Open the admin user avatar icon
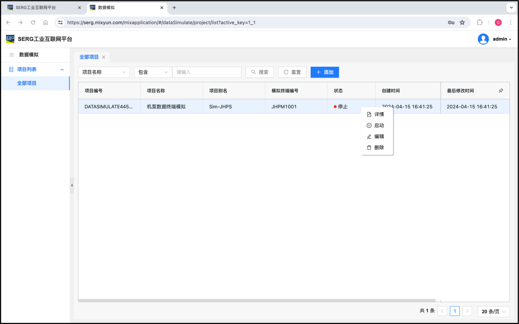 tap(483, 39)
